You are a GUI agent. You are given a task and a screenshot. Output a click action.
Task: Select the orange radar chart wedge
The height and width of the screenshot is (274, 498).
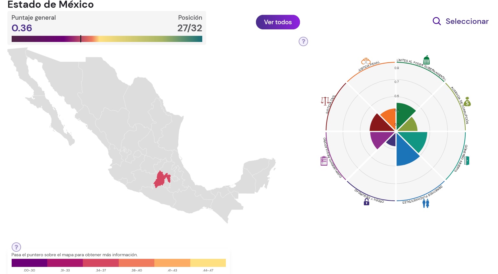390,117
